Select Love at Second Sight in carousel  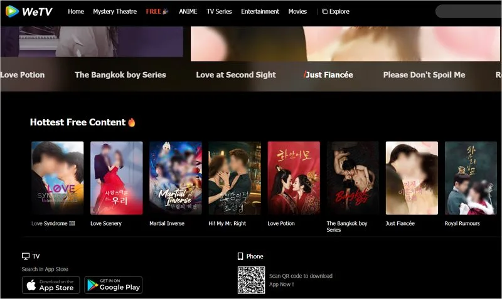coord(235,75)
